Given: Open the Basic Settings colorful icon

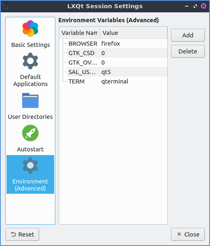Looking at the screenshot, I should [x=30, y=28].
